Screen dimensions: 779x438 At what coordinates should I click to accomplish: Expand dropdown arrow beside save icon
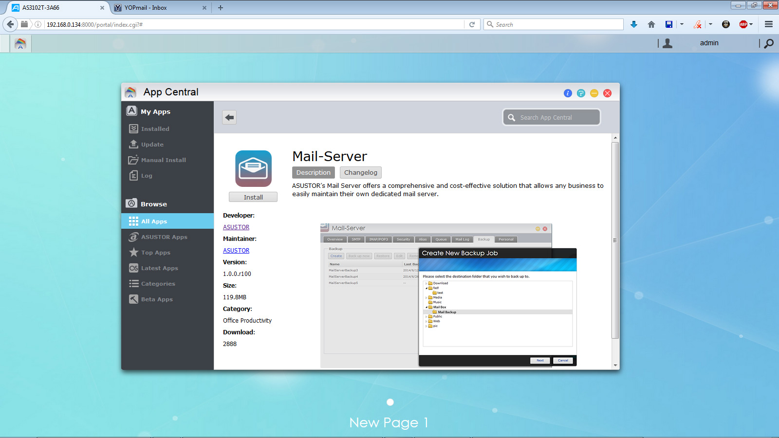(x=682, y=24)
